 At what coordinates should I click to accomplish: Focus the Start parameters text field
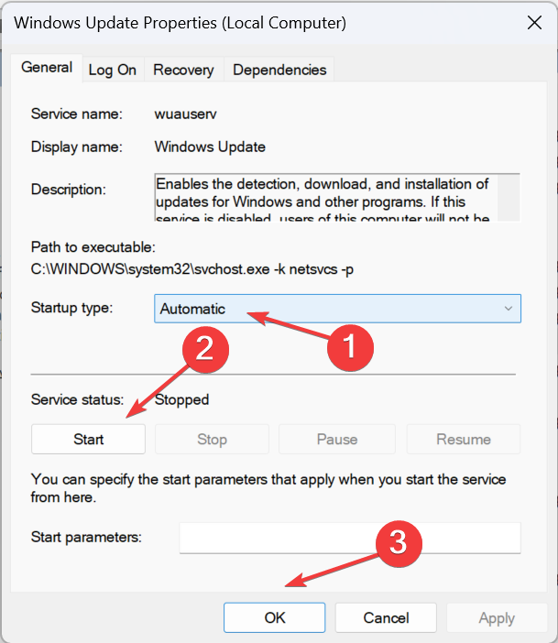pos(349,539)
